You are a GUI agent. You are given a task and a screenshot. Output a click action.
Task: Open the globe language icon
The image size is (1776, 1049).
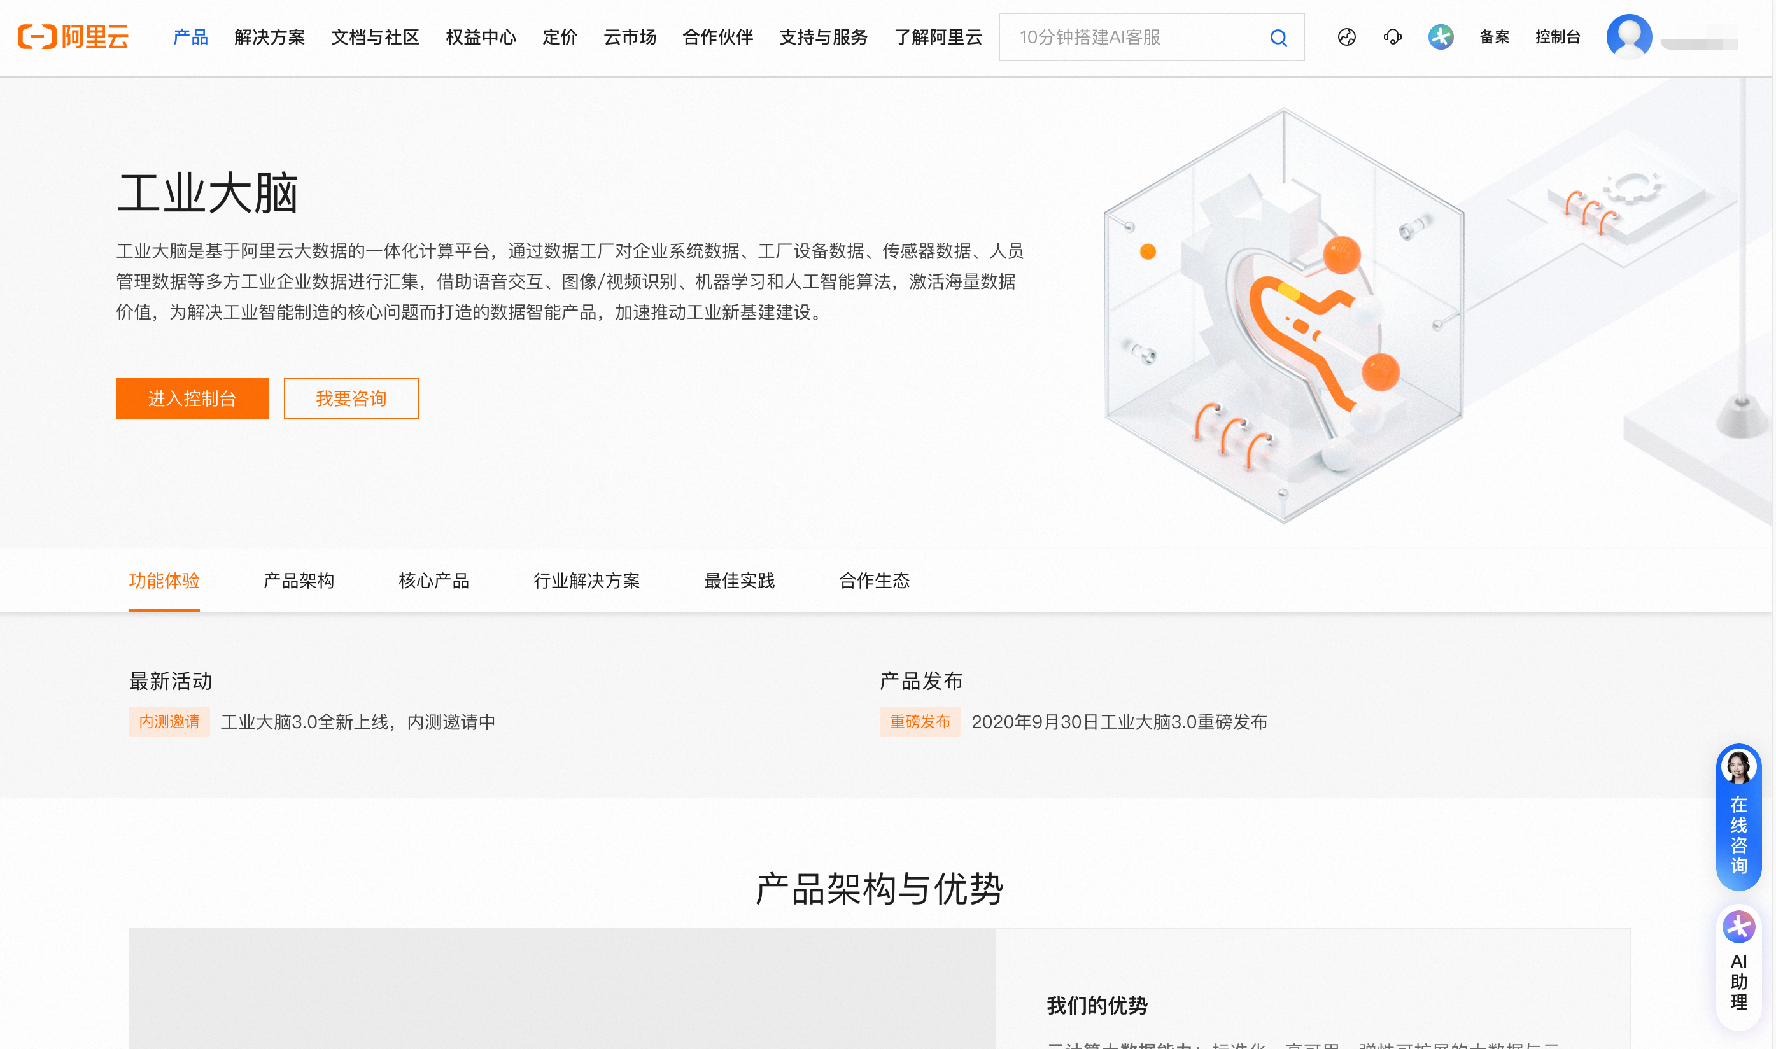point(1346,37)
